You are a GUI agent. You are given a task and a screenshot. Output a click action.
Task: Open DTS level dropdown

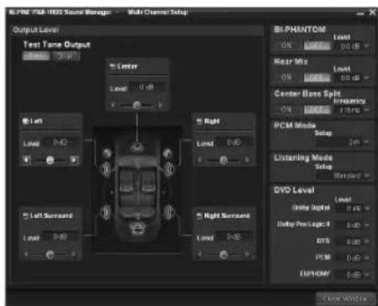(x=367, y=242)
